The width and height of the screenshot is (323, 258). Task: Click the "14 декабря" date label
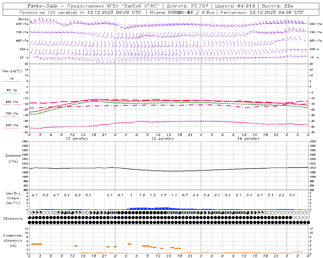tap(248, 139)
